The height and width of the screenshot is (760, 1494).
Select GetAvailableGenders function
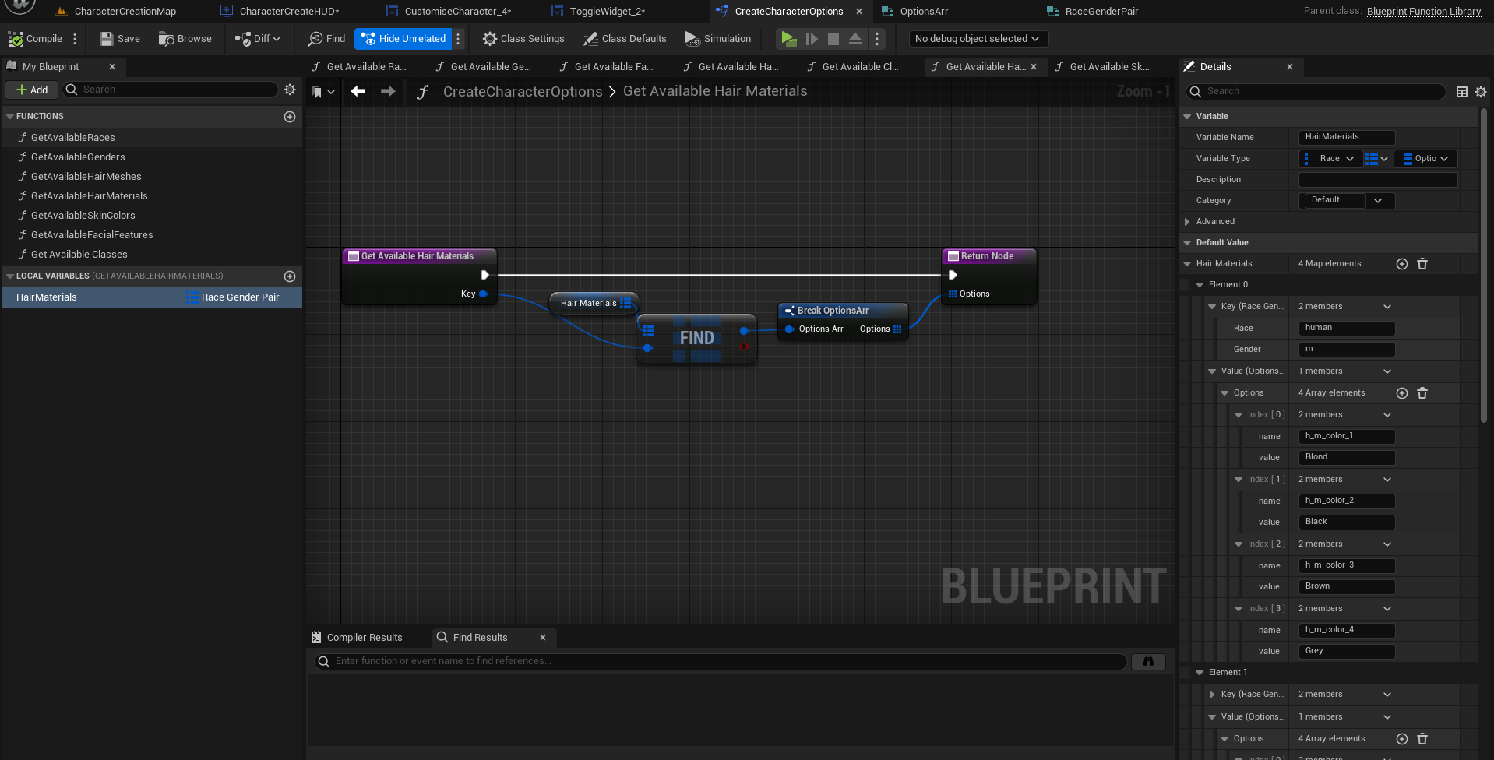point(78,157)
